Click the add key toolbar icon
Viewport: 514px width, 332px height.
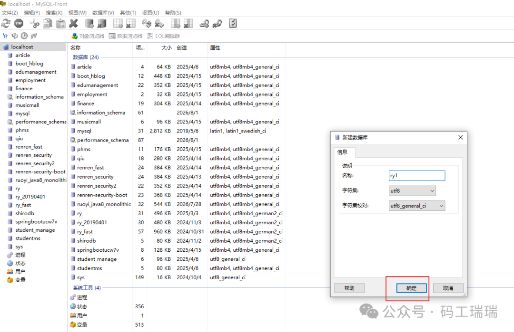click(x=147, y=24)
